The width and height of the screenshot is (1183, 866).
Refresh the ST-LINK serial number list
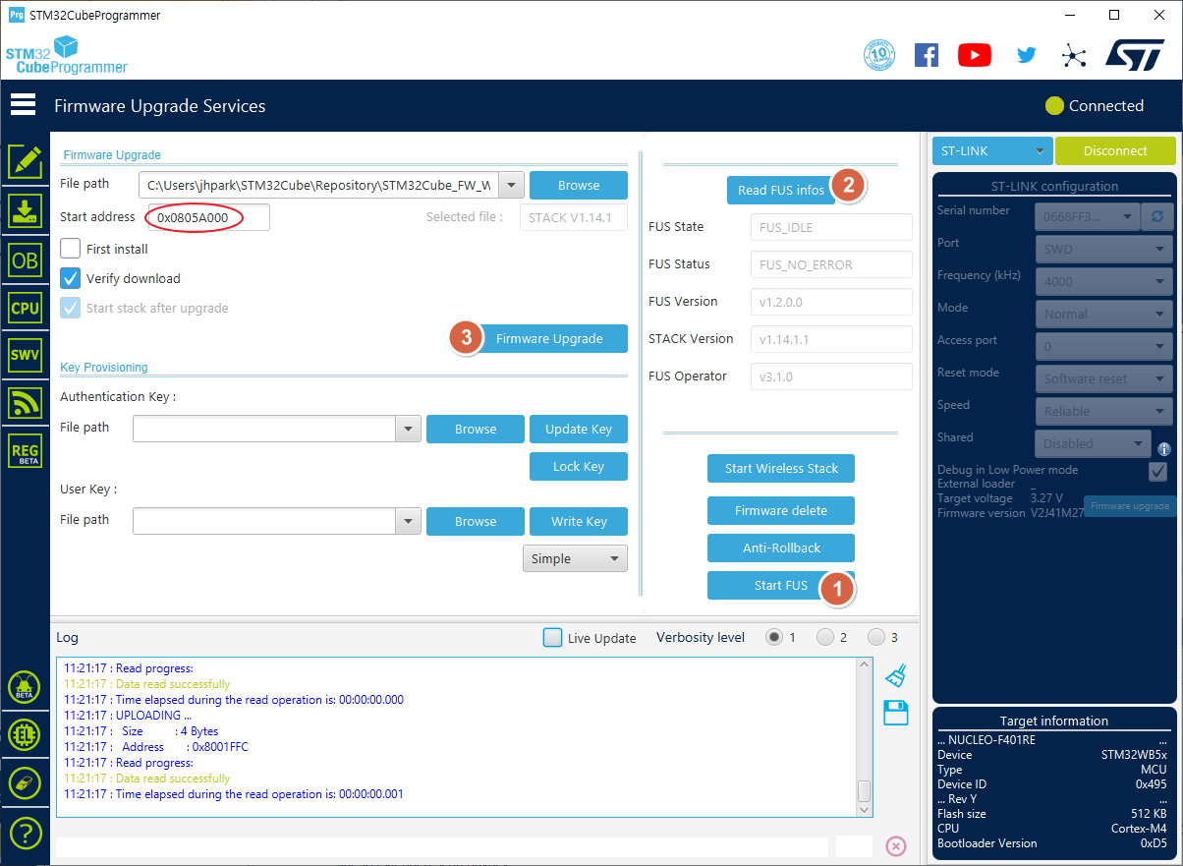pyautogui.click(x=1156, y=215)
